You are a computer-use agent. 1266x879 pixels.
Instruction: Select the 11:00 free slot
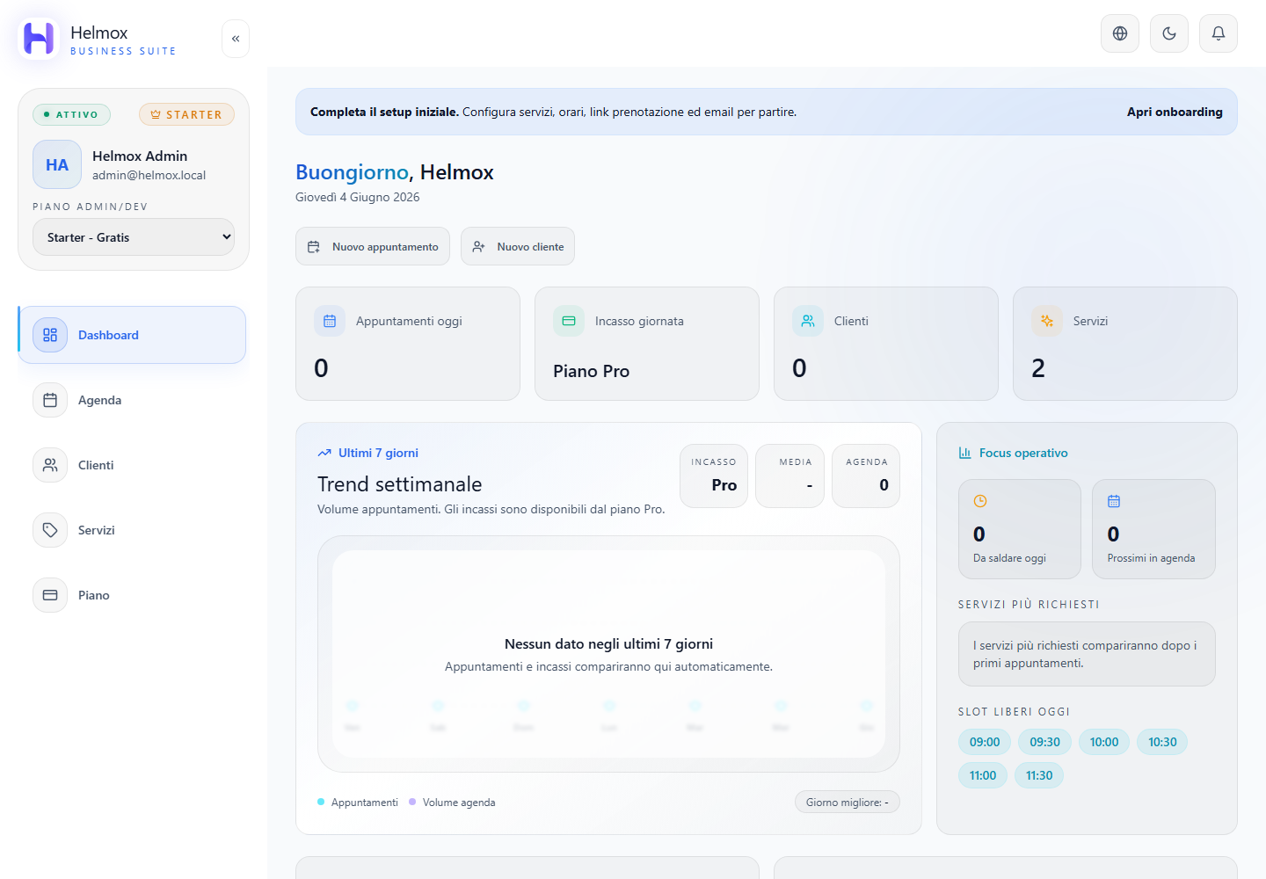pos(983,775)
